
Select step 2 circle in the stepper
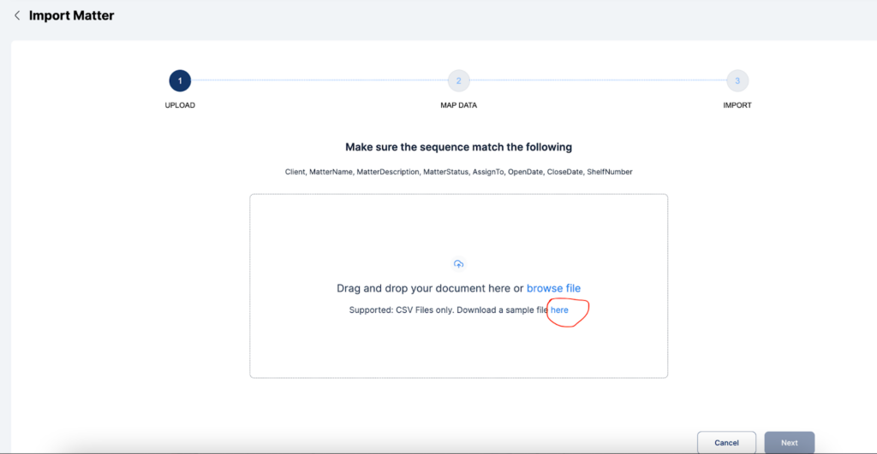pyautogui.click(x=458, y=81)
